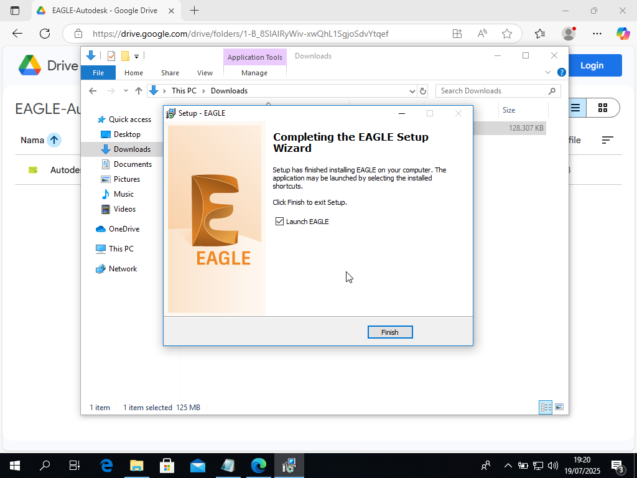
Task: Switch to the View ribbon tab
Action: click(x=205, y=72)
